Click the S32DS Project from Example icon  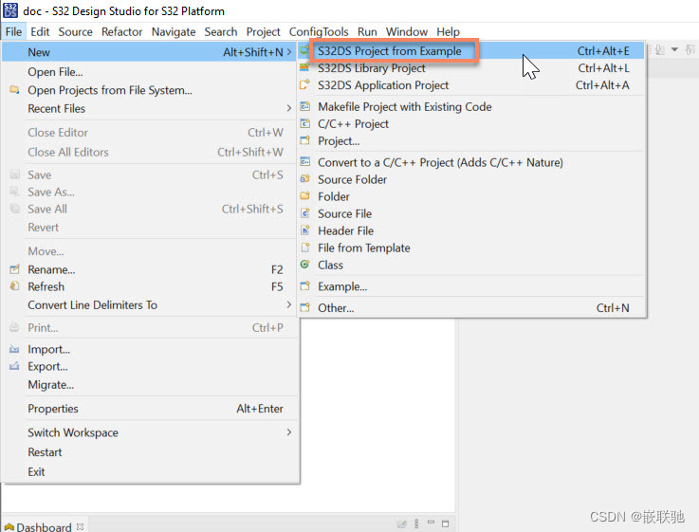[304, 51]
